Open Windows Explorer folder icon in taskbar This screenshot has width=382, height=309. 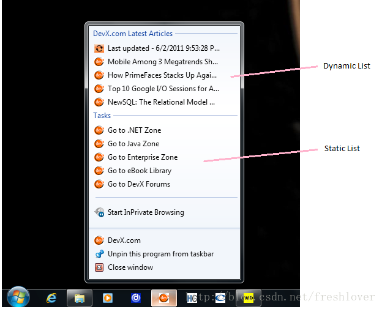tap(79, 298)
